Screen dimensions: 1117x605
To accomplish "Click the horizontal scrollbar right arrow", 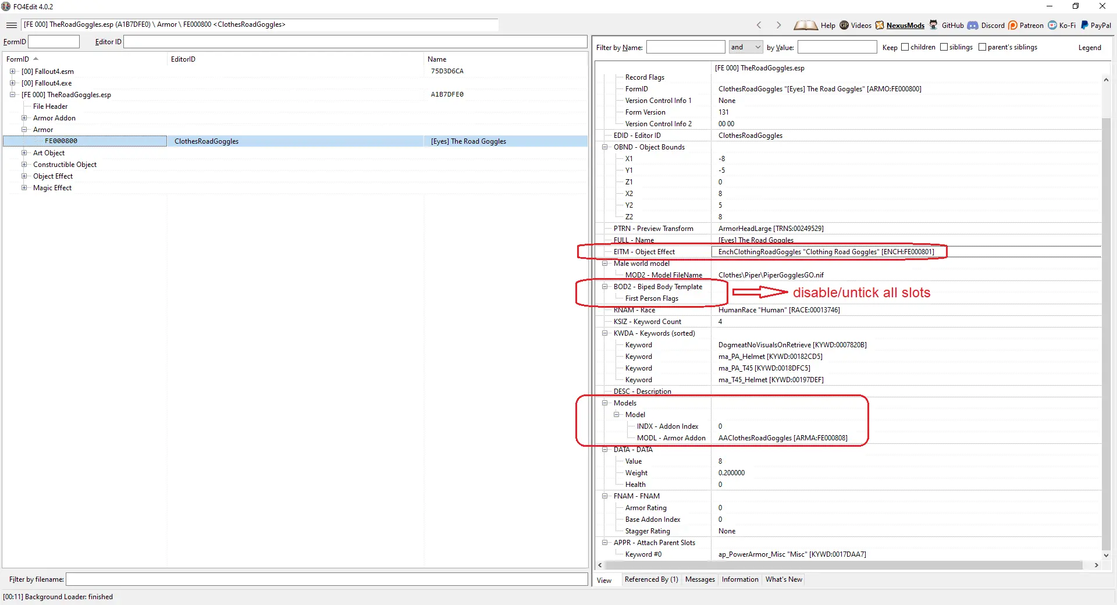I will coord(1096,565).
